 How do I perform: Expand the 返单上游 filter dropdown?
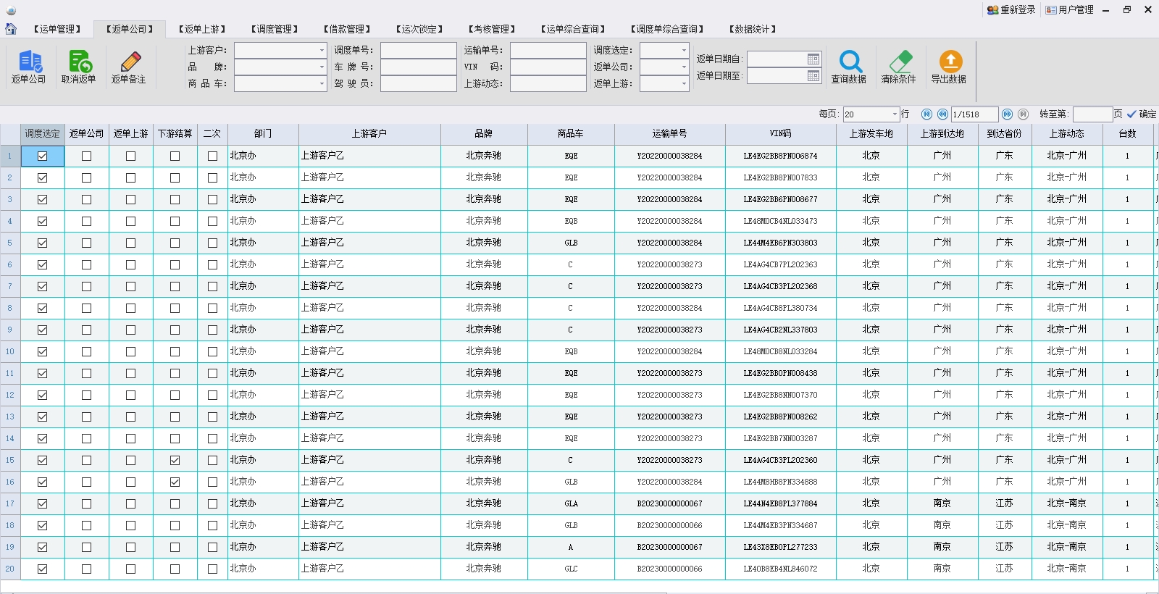coord(684,83)
